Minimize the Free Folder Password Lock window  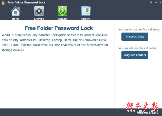pyautogui.click(x=156, y=2)
